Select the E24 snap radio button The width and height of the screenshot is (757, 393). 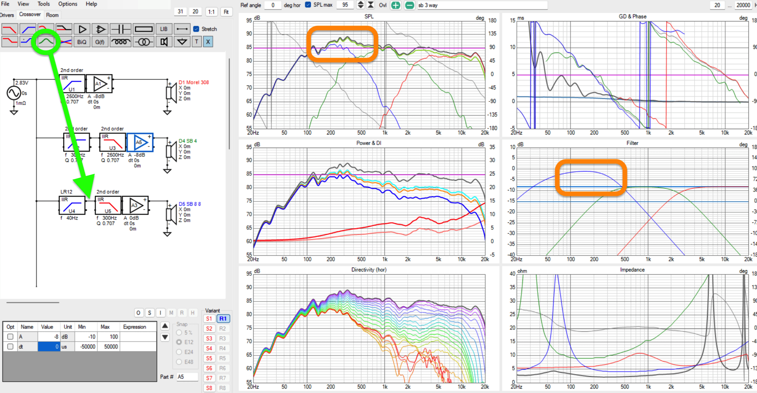click(x=179, y=352)
